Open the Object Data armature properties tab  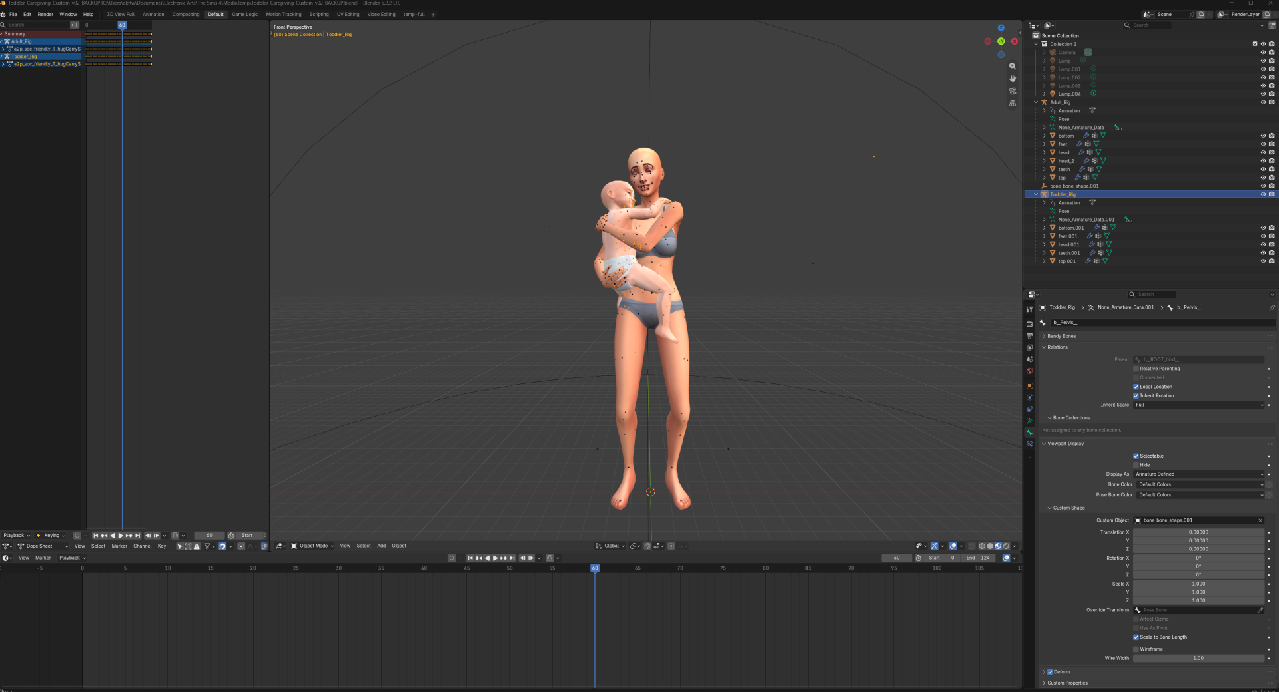point(1029,421)
